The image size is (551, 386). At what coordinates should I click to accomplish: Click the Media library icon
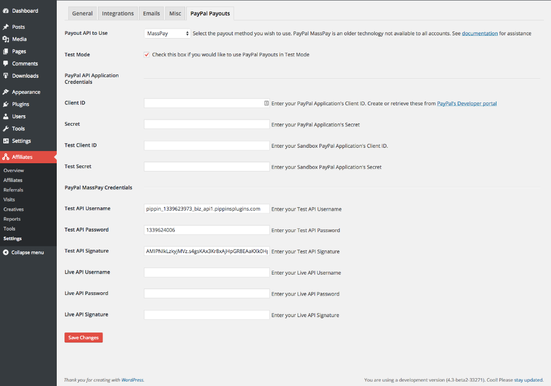(x=6, y=39)
